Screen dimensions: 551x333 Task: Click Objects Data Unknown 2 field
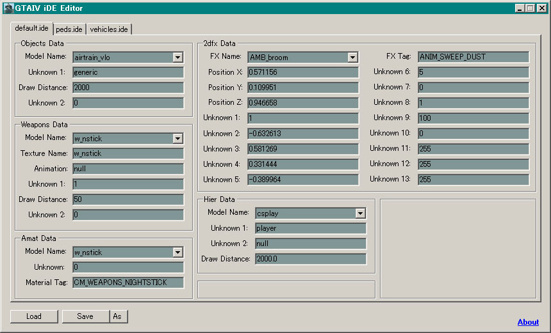point(128,103)
